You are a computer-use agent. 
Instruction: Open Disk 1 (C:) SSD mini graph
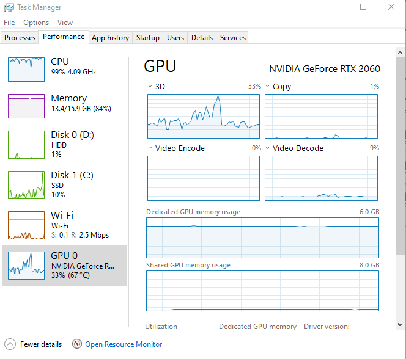click(26, 185)
